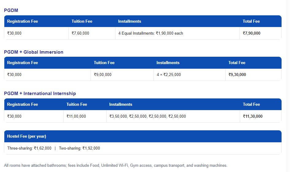
Task: Select the ₹9,00,000 tuition fee cell
Action: [103, 75]
